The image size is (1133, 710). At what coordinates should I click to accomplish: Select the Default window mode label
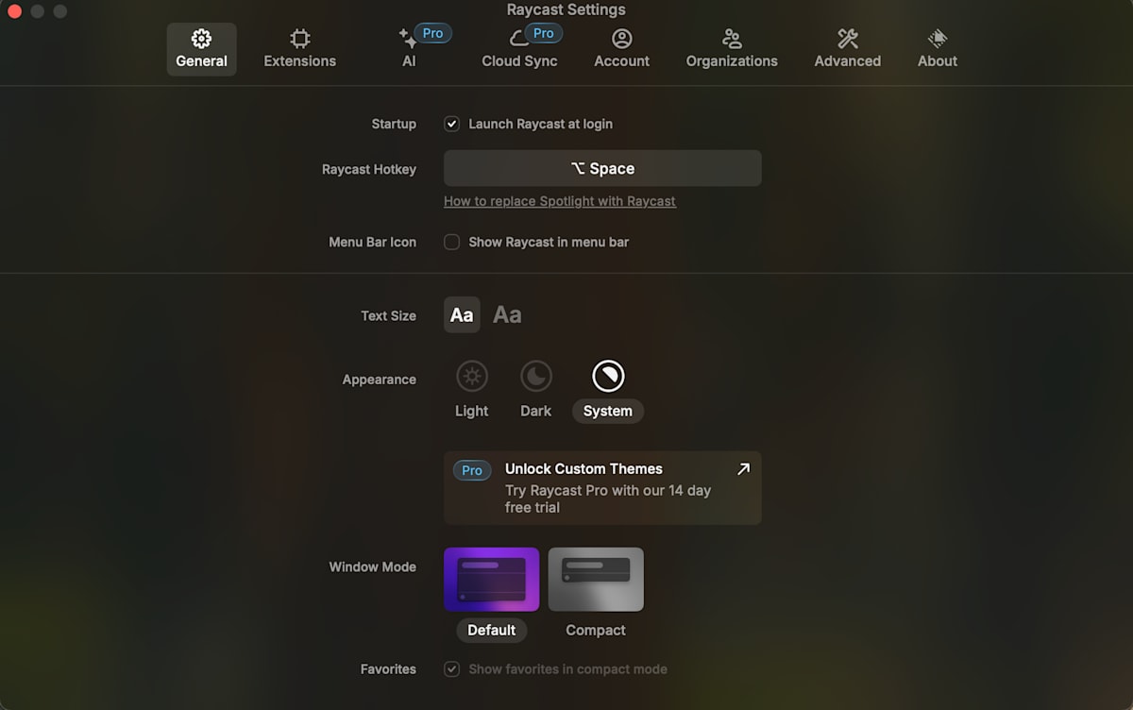[x=492, y=630]
